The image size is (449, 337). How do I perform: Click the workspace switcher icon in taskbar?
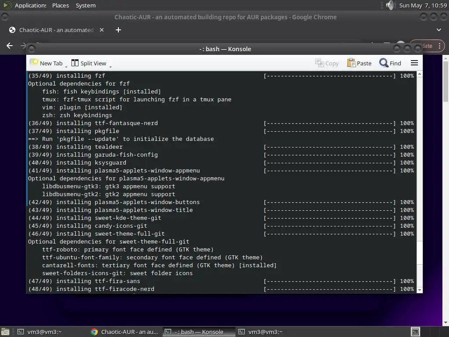[415, 332]
